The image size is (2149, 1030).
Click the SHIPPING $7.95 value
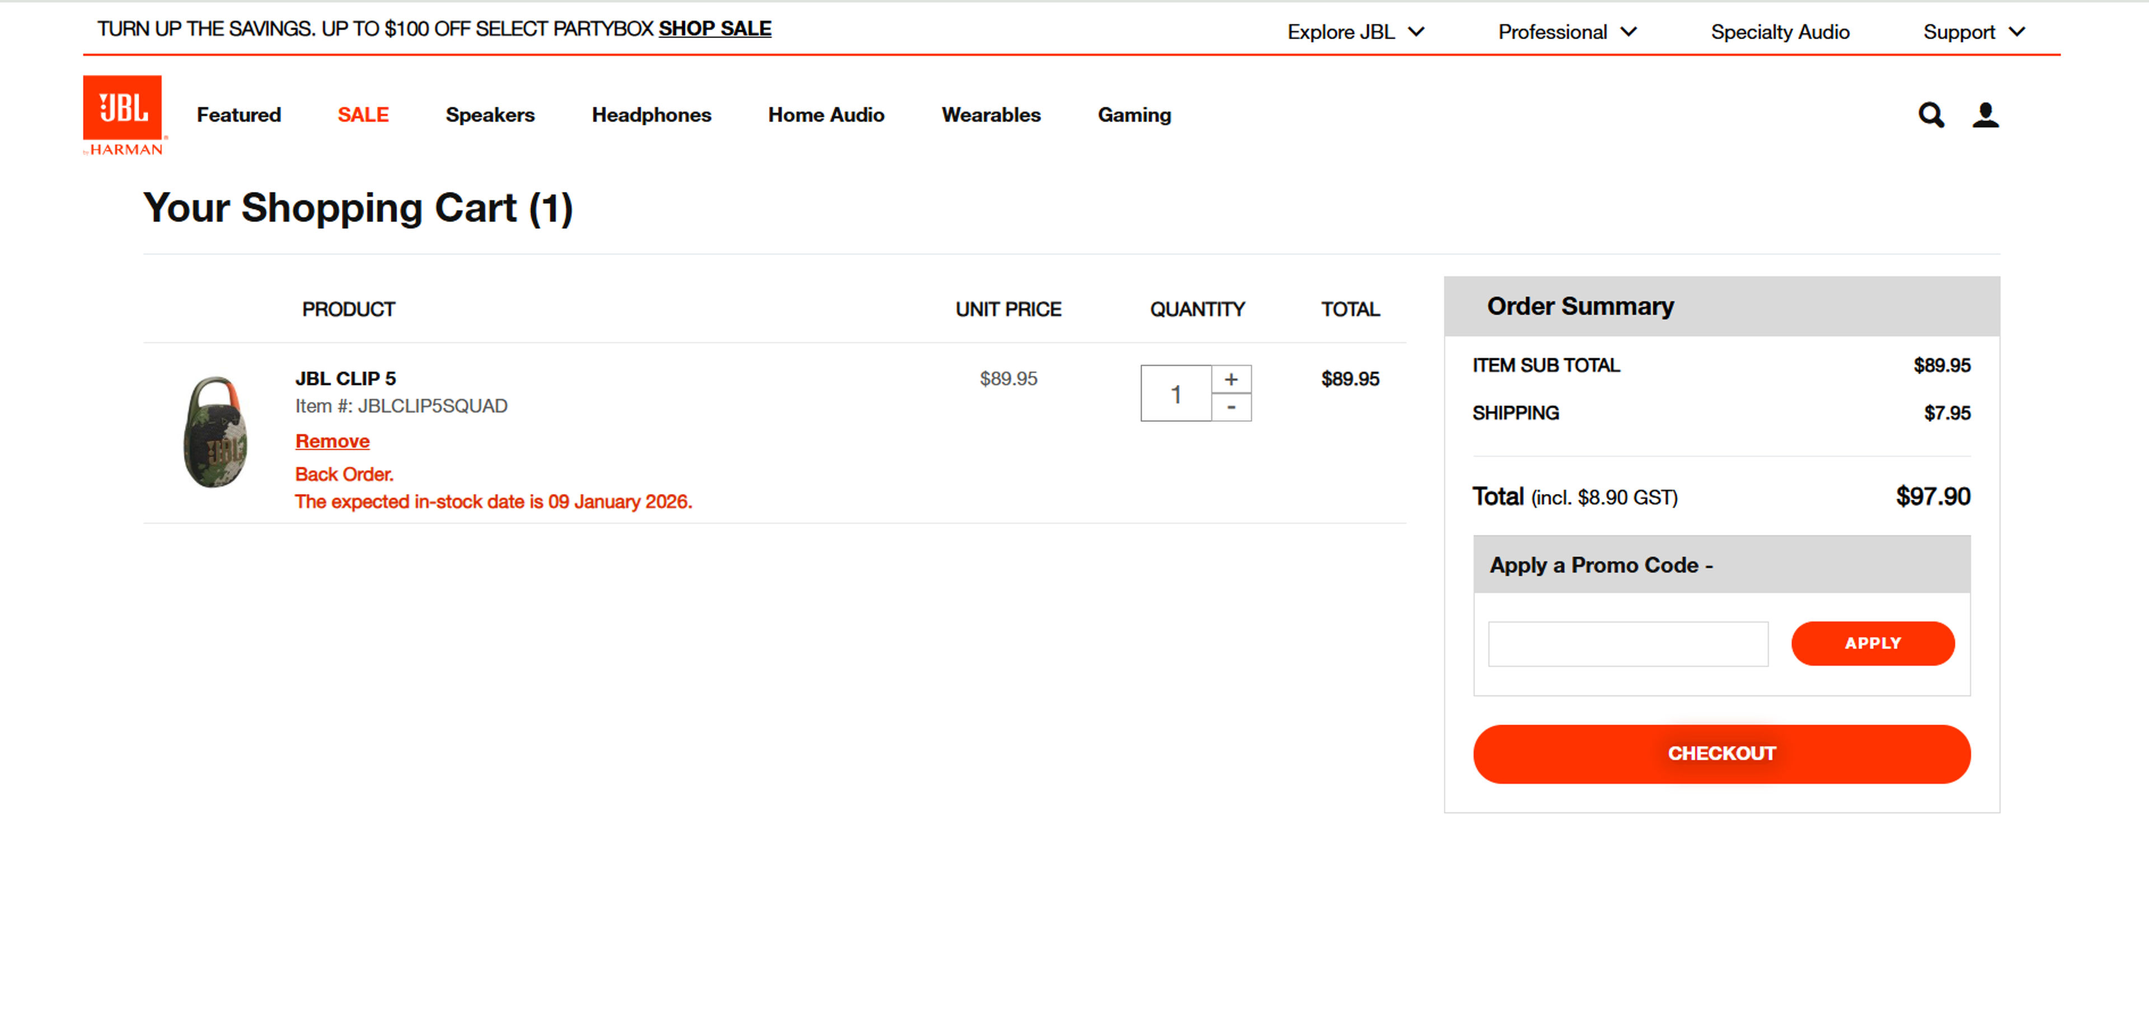[1946, 413]
